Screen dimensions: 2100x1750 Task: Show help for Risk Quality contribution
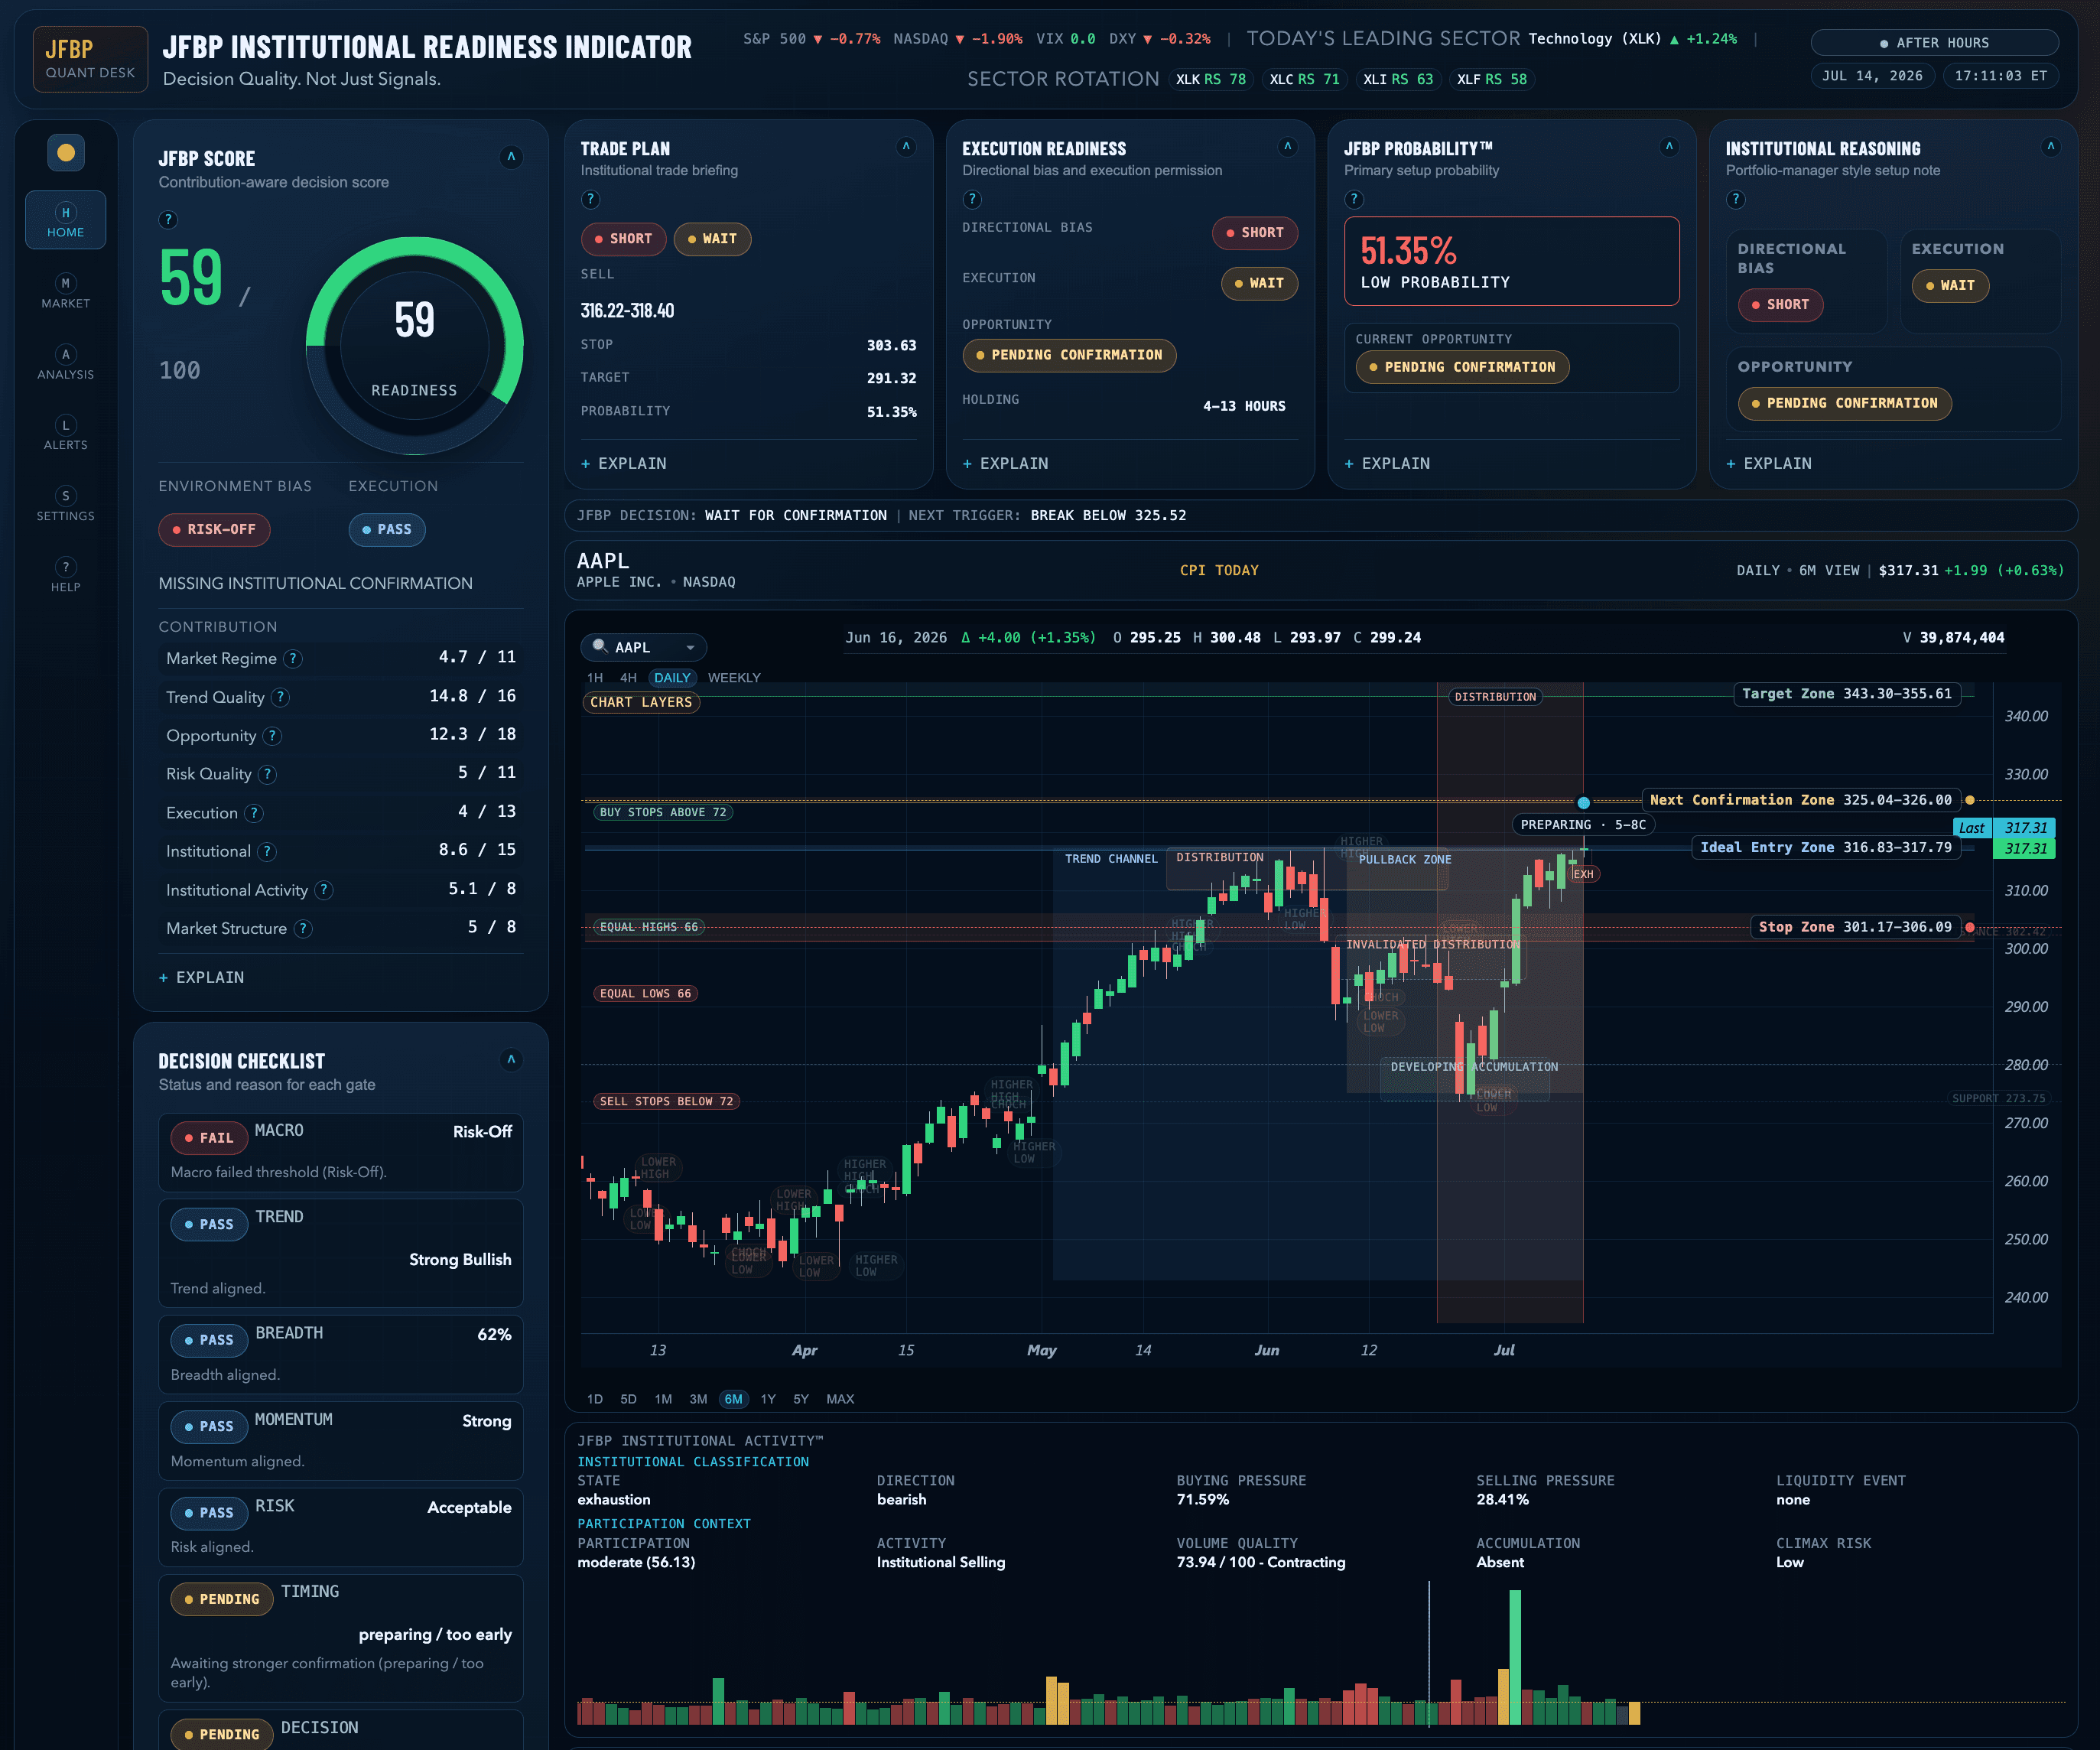coord(267,774)
